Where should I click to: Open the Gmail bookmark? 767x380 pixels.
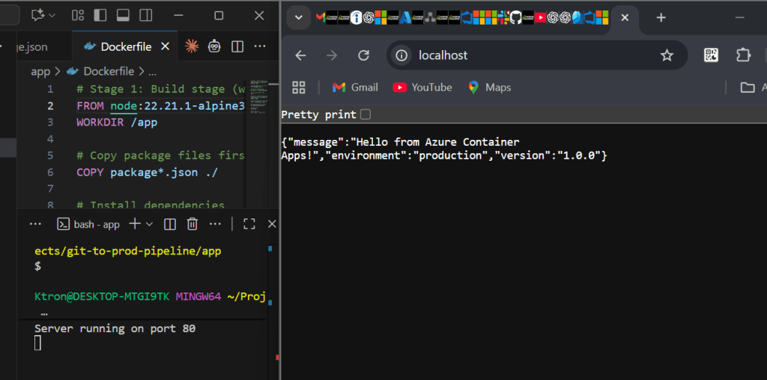(x=355, y=88)
